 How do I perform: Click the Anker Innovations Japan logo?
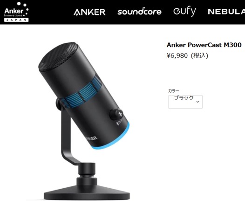(16, 12)
